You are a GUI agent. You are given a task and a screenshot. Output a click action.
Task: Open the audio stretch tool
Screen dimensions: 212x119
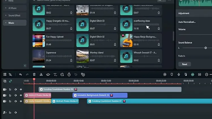pos(48,75)
